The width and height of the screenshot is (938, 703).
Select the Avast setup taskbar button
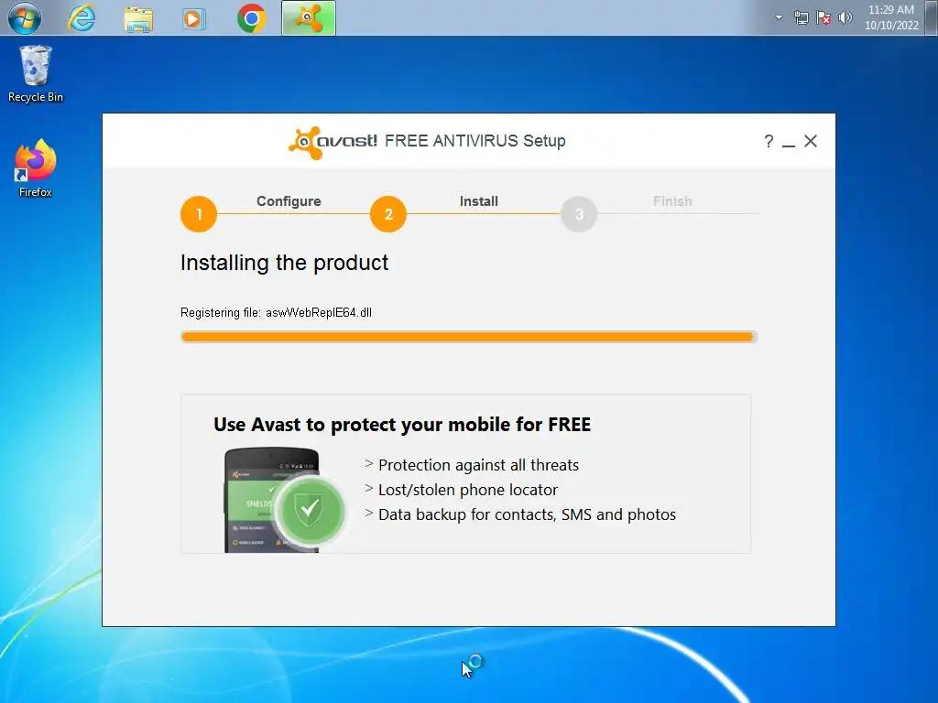[309, 18]
